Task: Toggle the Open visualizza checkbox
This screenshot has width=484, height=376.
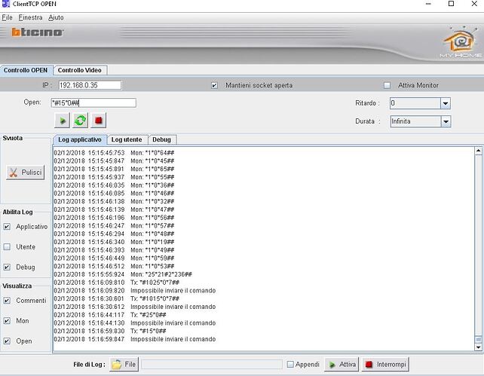Action: pyautogui.click(x=7, y=341)
